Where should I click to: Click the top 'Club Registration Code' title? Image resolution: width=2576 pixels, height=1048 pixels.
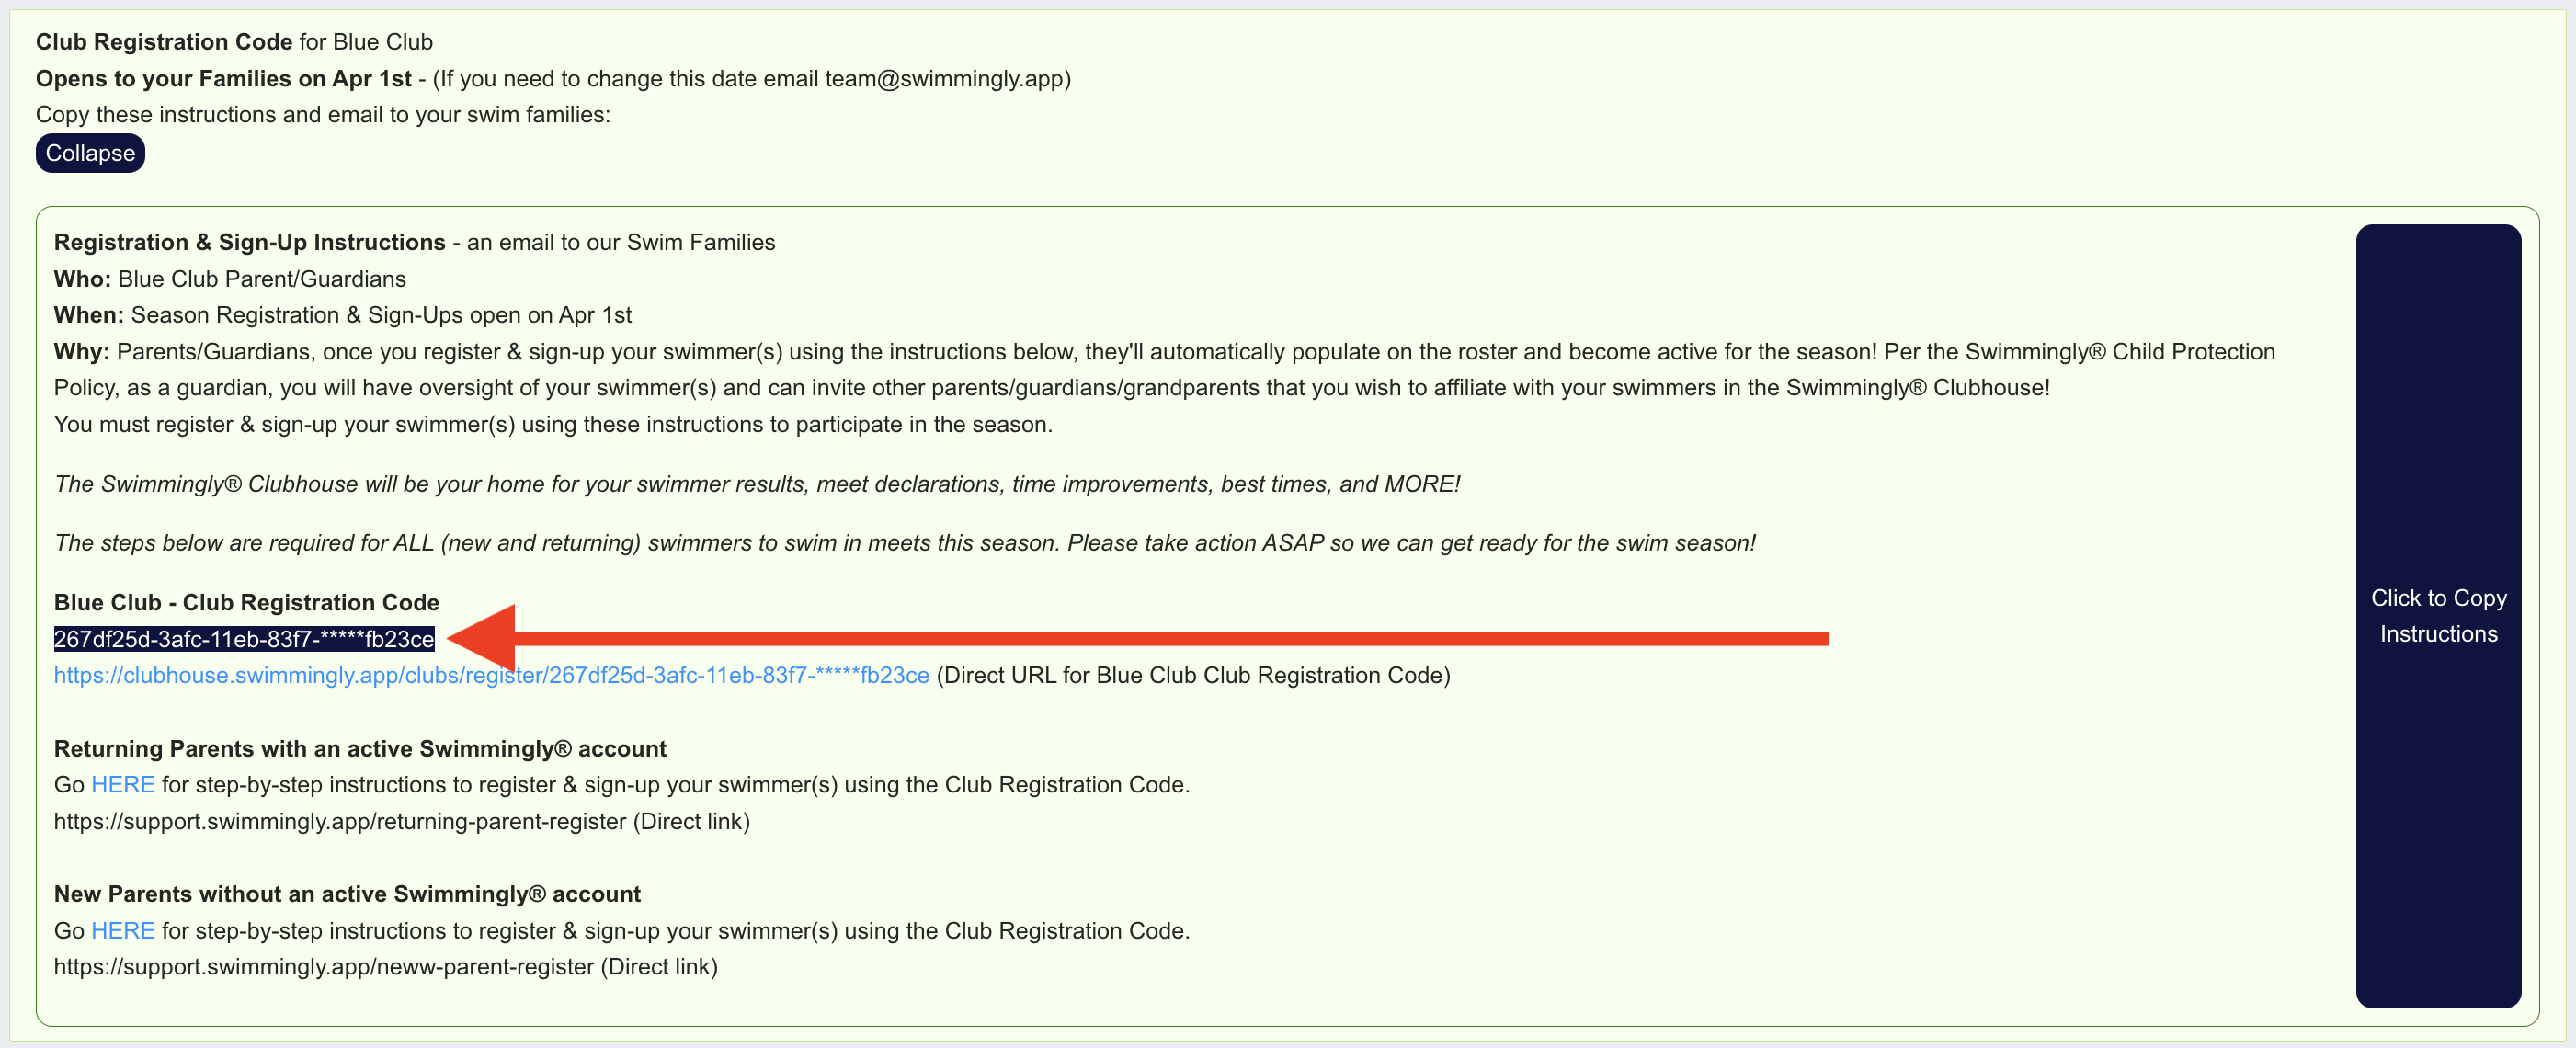pos(164,42)
